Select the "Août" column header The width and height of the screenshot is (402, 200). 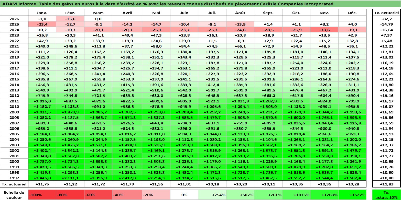(x=240, y=13)
